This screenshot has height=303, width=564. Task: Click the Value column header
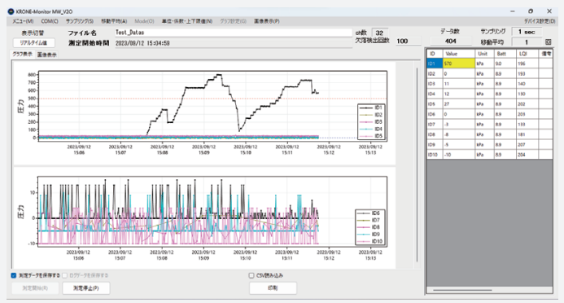pos(459,54)
